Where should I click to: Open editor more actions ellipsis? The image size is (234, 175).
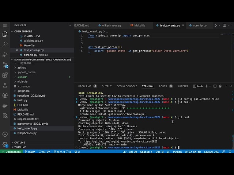(230, 25)
